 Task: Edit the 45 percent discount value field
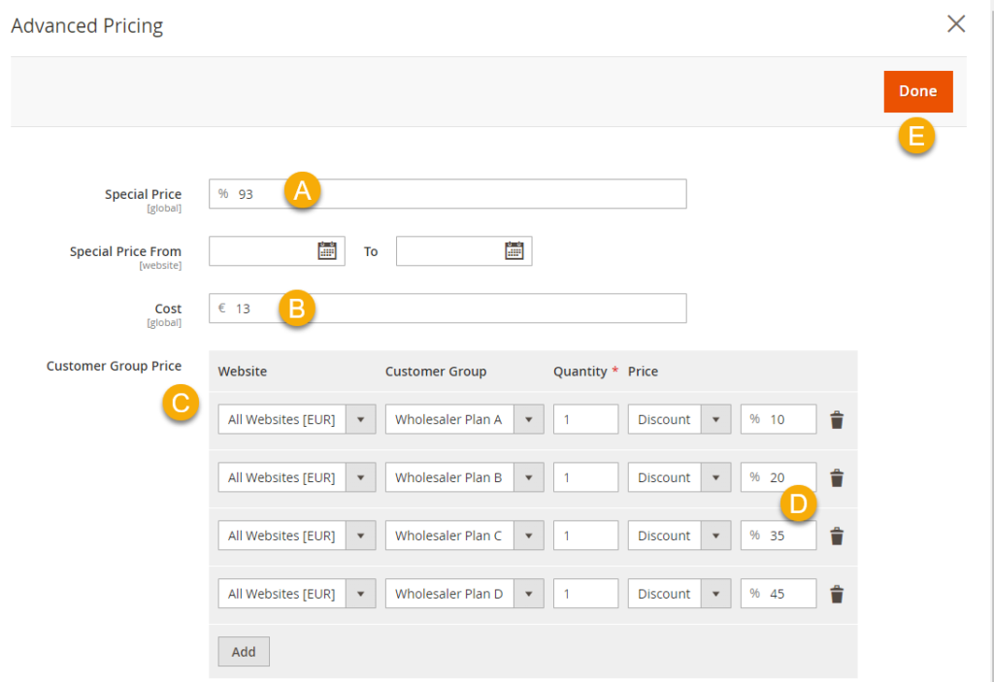pyautogui.click(x=788, y=595)
